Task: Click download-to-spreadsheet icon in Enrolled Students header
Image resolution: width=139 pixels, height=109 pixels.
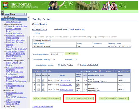Action: 100,71
